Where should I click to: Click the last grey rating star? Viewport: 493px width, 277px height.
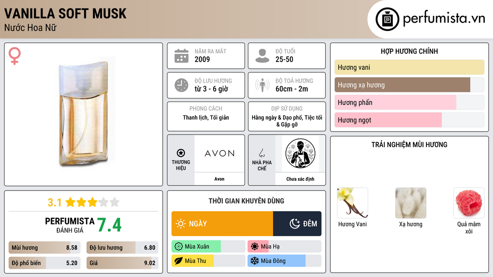[x=115, y=202]
